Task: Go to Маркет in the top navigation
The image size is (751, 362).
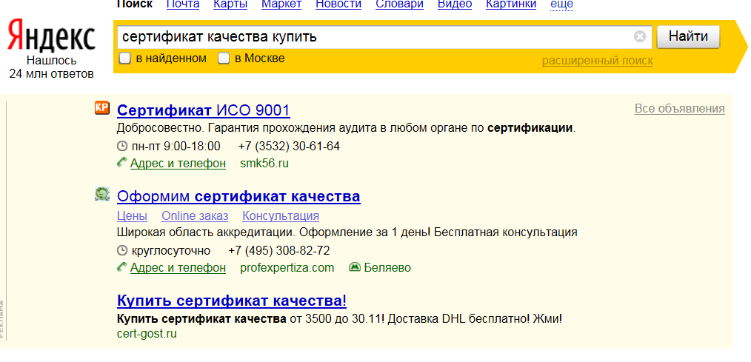Action: [x=281, y=4]
